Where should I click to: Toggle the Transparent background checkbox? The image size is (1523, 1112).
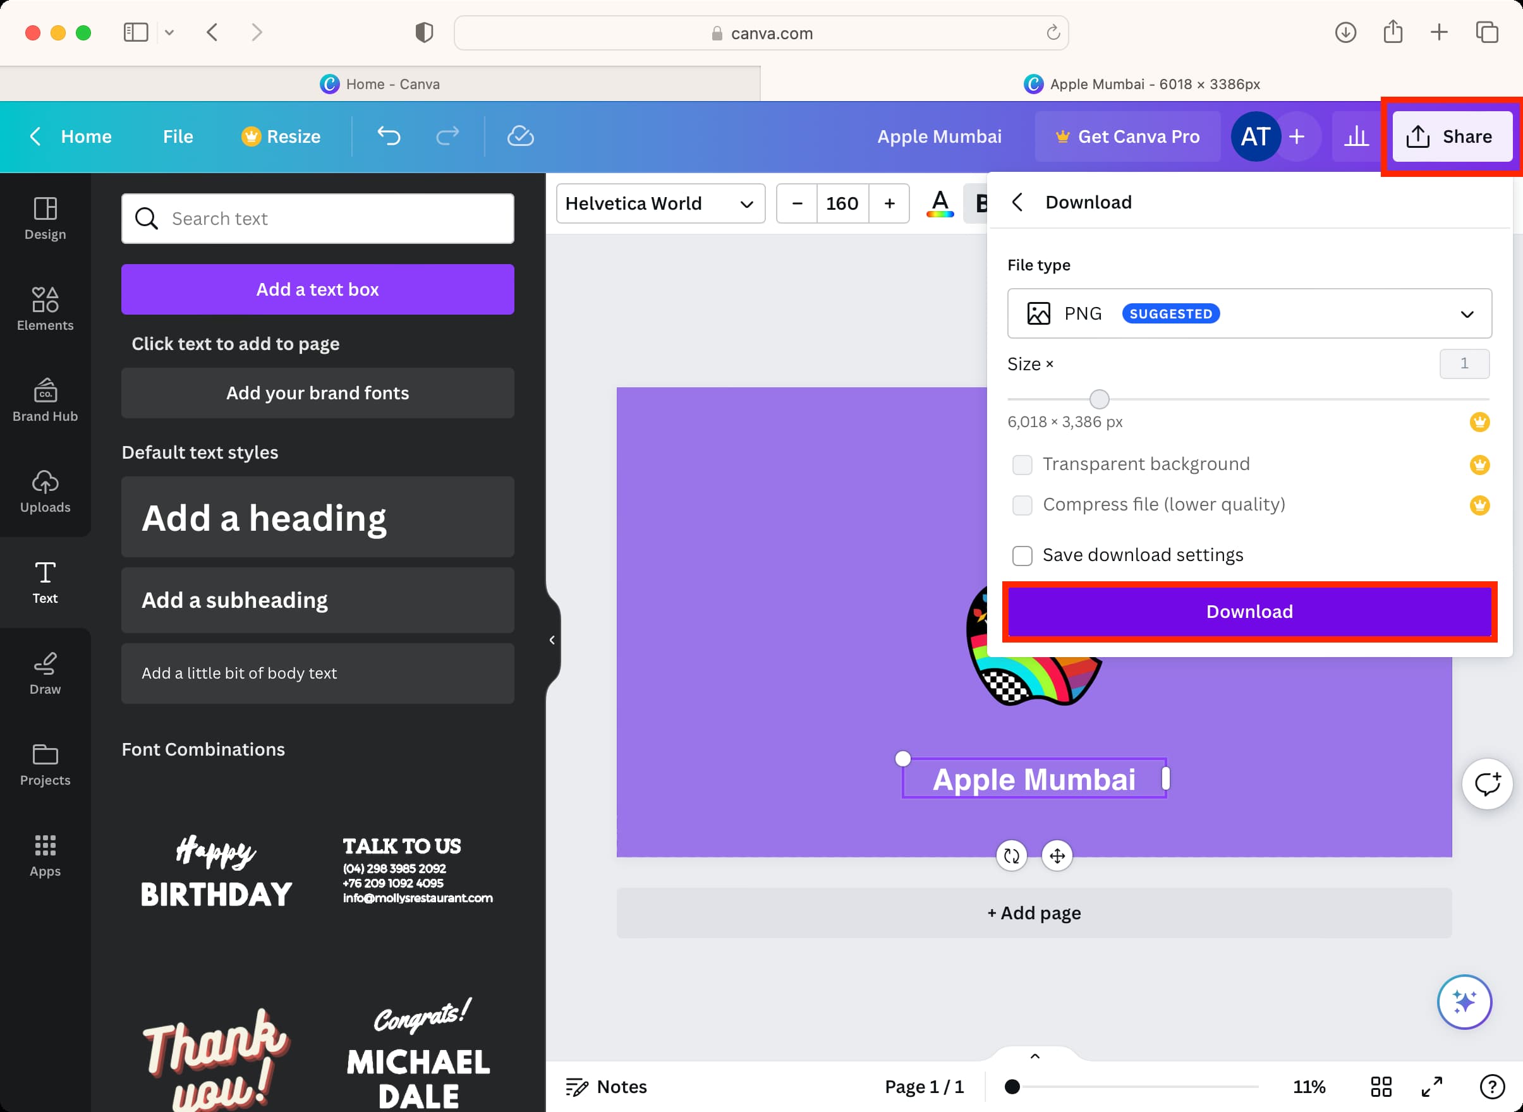coord(1022,464)
